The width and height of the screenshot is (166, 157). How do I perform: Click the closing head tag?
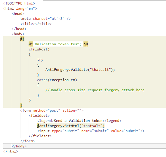[x=19, y=29]
